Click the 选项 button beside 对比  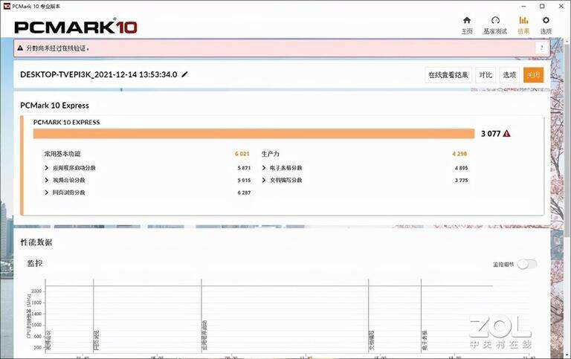[509, 75]
